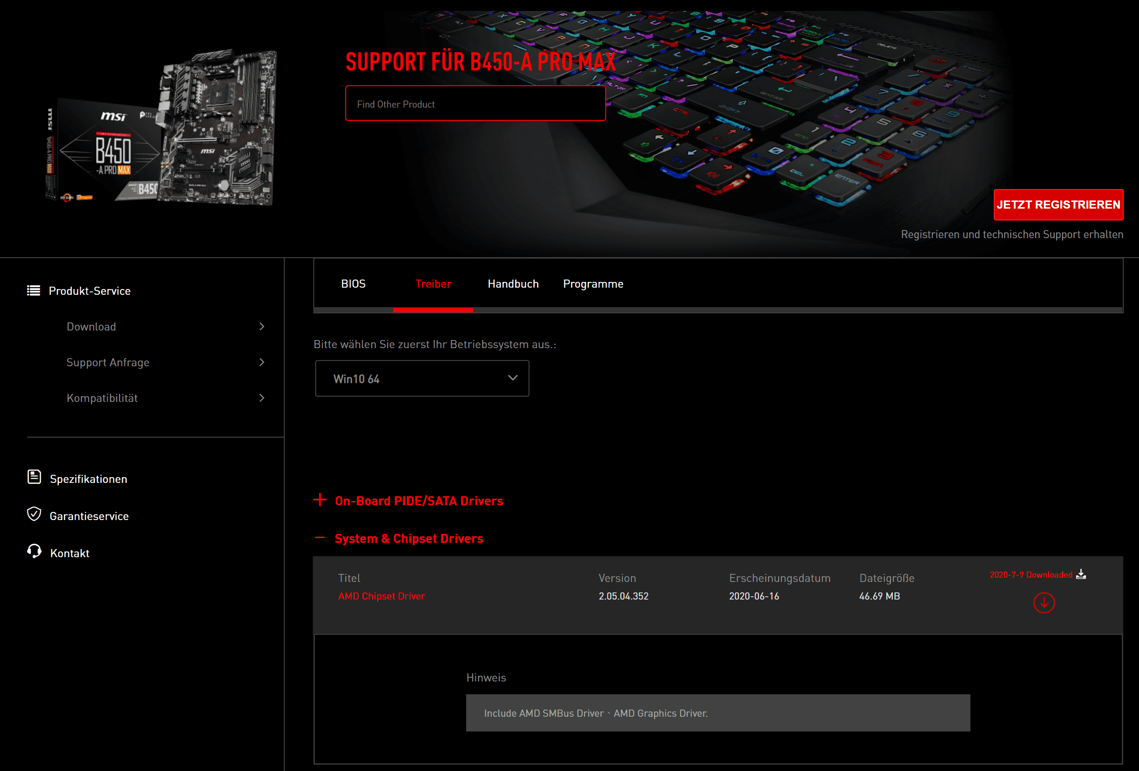The image size is (1139, 771).
Task: Click the Garantieservice shield icon
Action: click(x=34, y=514)
